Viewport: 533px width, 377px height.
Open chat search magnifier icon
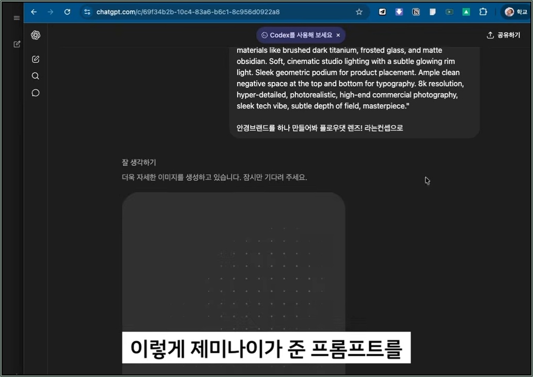click(36, 76)
